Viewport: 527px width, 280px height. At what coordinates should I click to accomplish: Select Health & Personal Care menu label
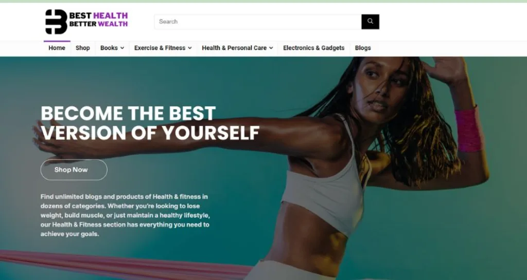(234, 48)
